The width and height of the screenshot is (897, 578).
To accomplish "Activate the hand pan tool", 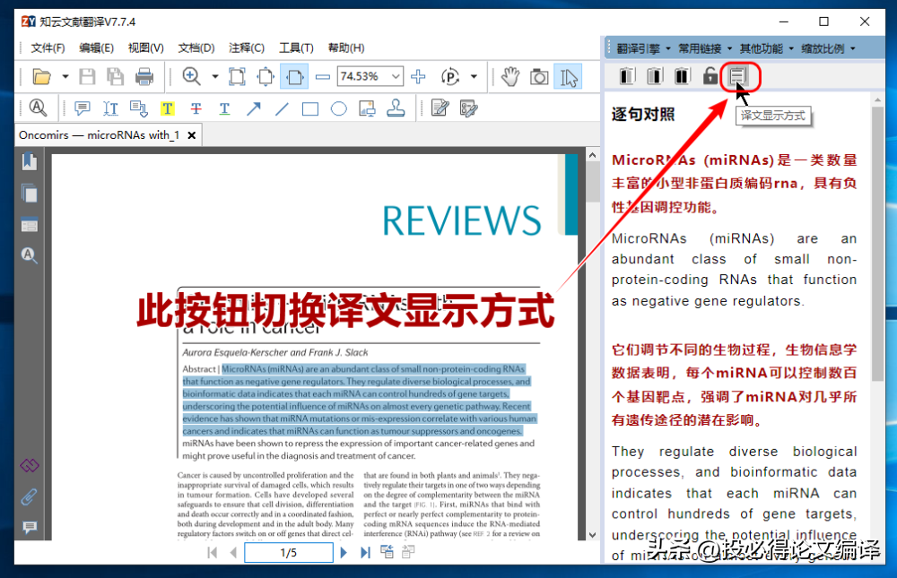I will (510, 76).
